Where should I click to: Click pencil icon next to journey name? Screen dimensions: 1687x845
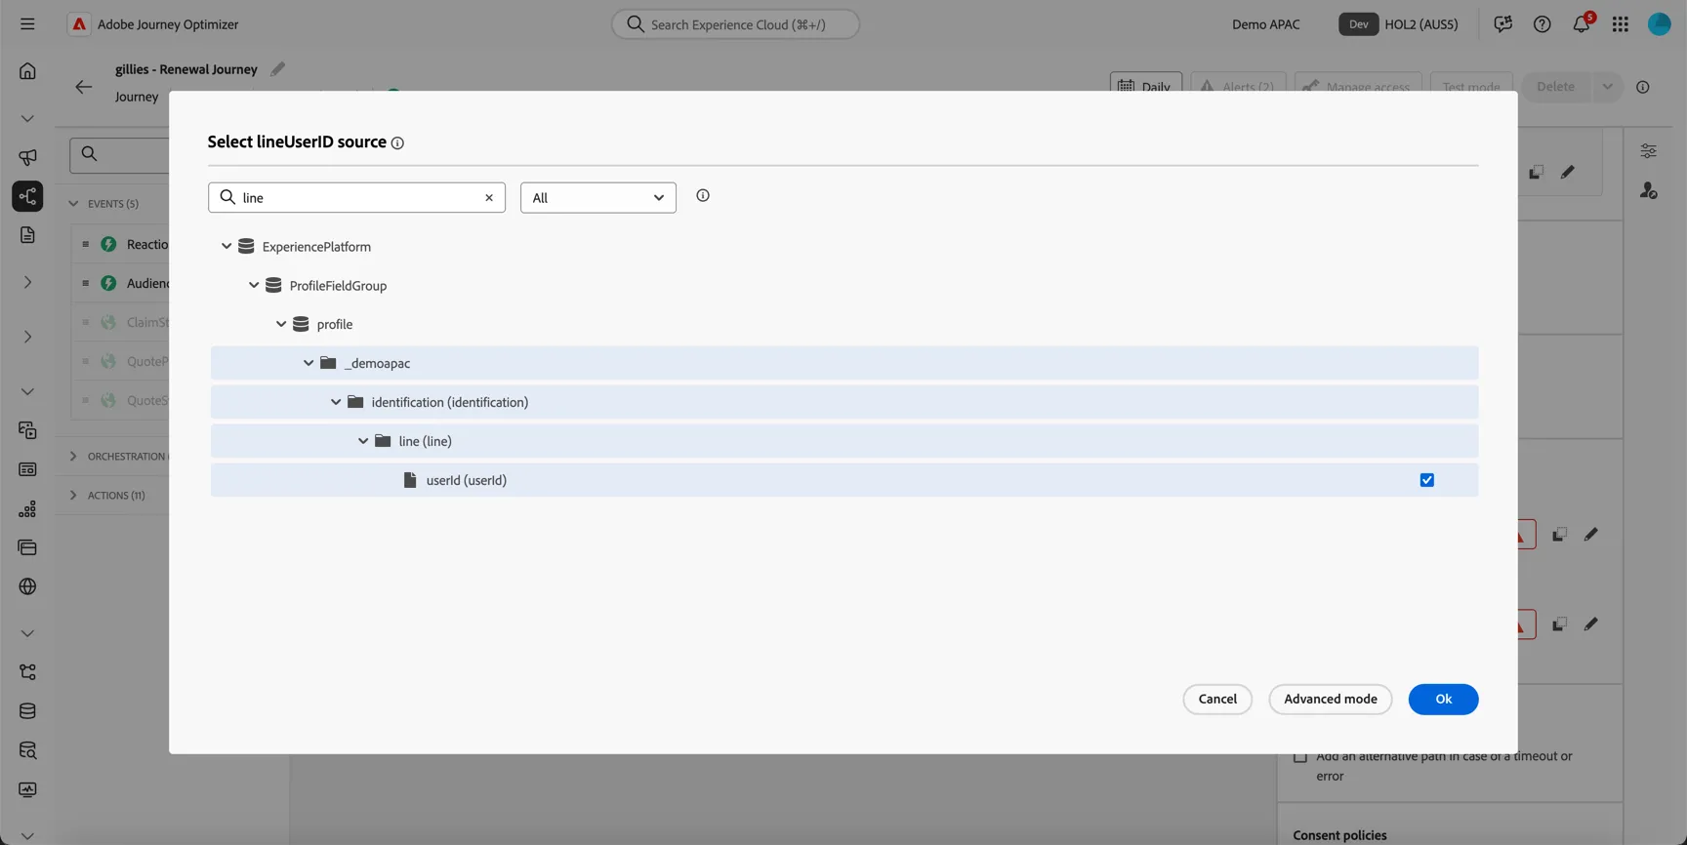(x=278, y=68)
